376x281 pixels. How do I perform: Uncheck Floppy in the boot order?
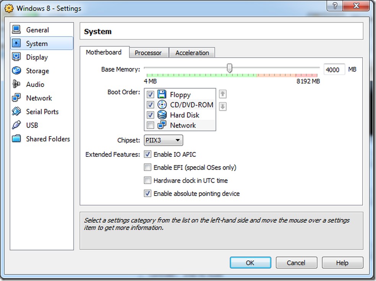point(150,95)
